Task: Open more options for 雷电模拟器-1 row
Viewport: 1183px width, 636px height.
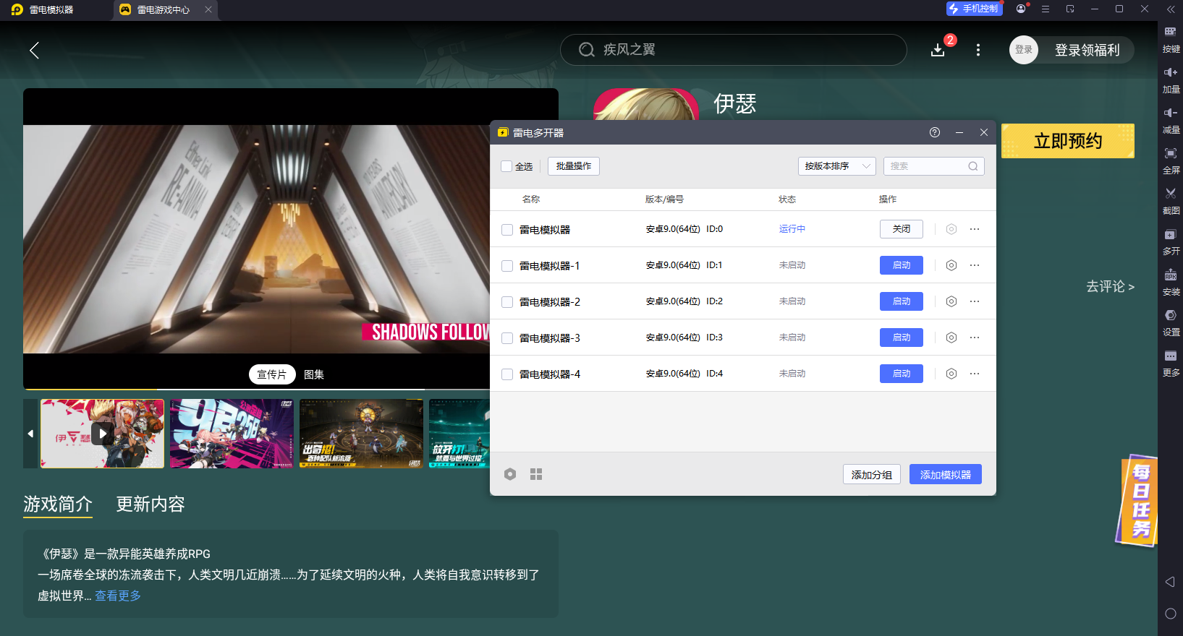Action: [x=975, y=265]
